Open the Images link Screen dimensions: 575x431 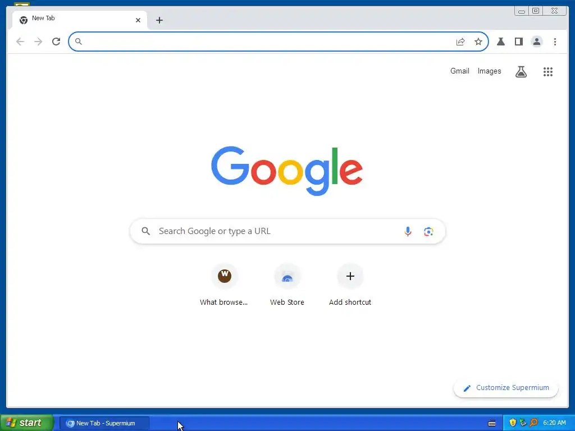[489, 71]
